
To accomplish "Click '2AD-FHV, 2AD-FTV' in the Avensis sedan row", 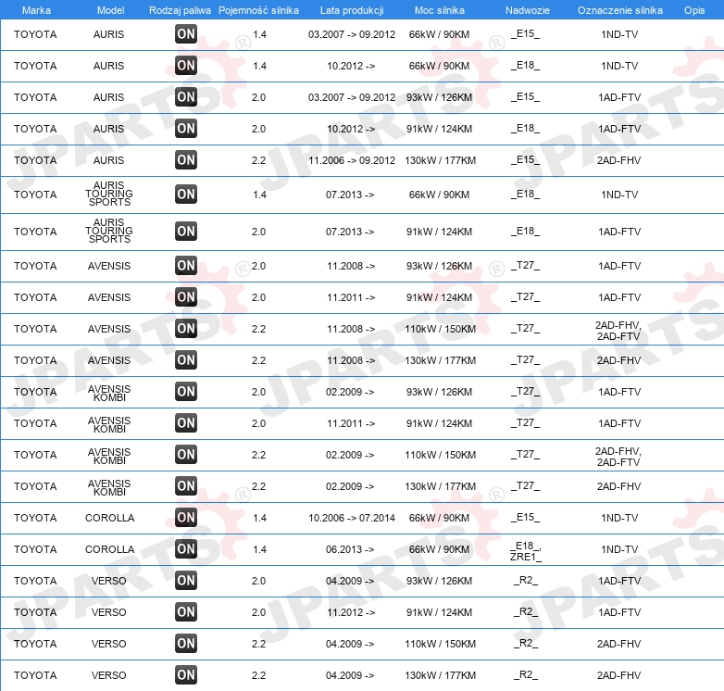I will (618, 331).
